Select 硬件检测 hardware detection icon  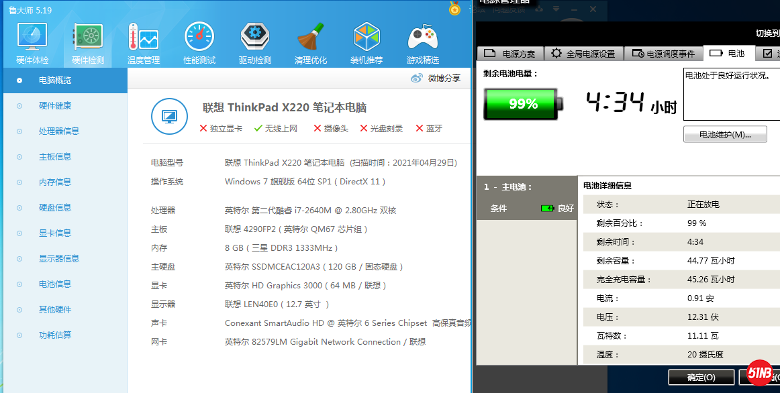point(88,38)
